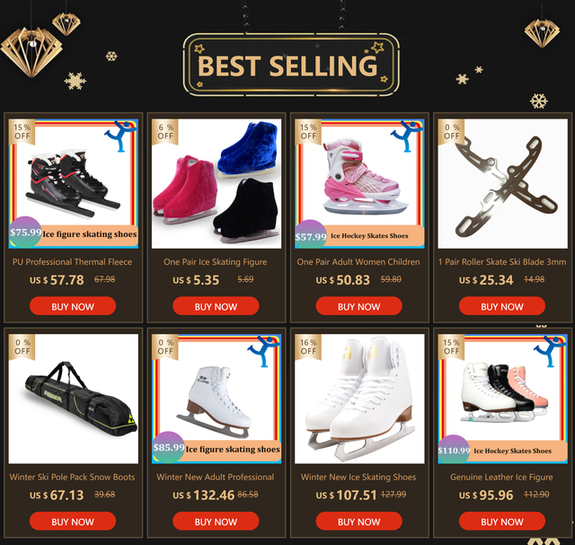The height and width of the screenshot is (545, 575).
Task: Click the 16% OFF badge on white skates
Action: click(x=308, y=347)
